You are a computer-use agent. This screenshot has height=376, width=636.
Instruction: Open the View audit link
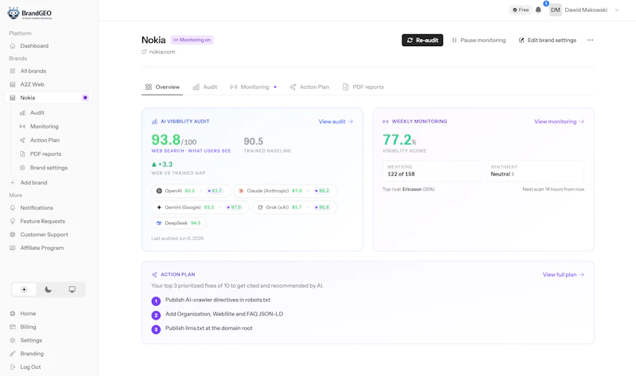tap(335, 122)
